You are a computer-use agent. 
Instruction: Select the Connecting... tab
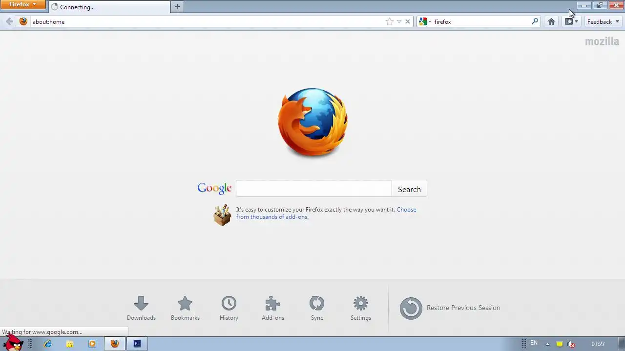coord(109,7)
